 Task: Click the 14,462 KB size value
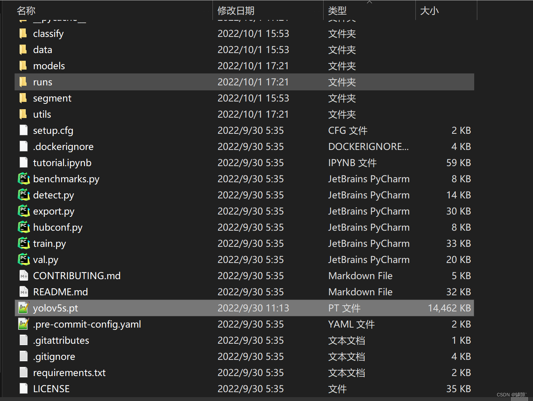[x=449, y=308]
